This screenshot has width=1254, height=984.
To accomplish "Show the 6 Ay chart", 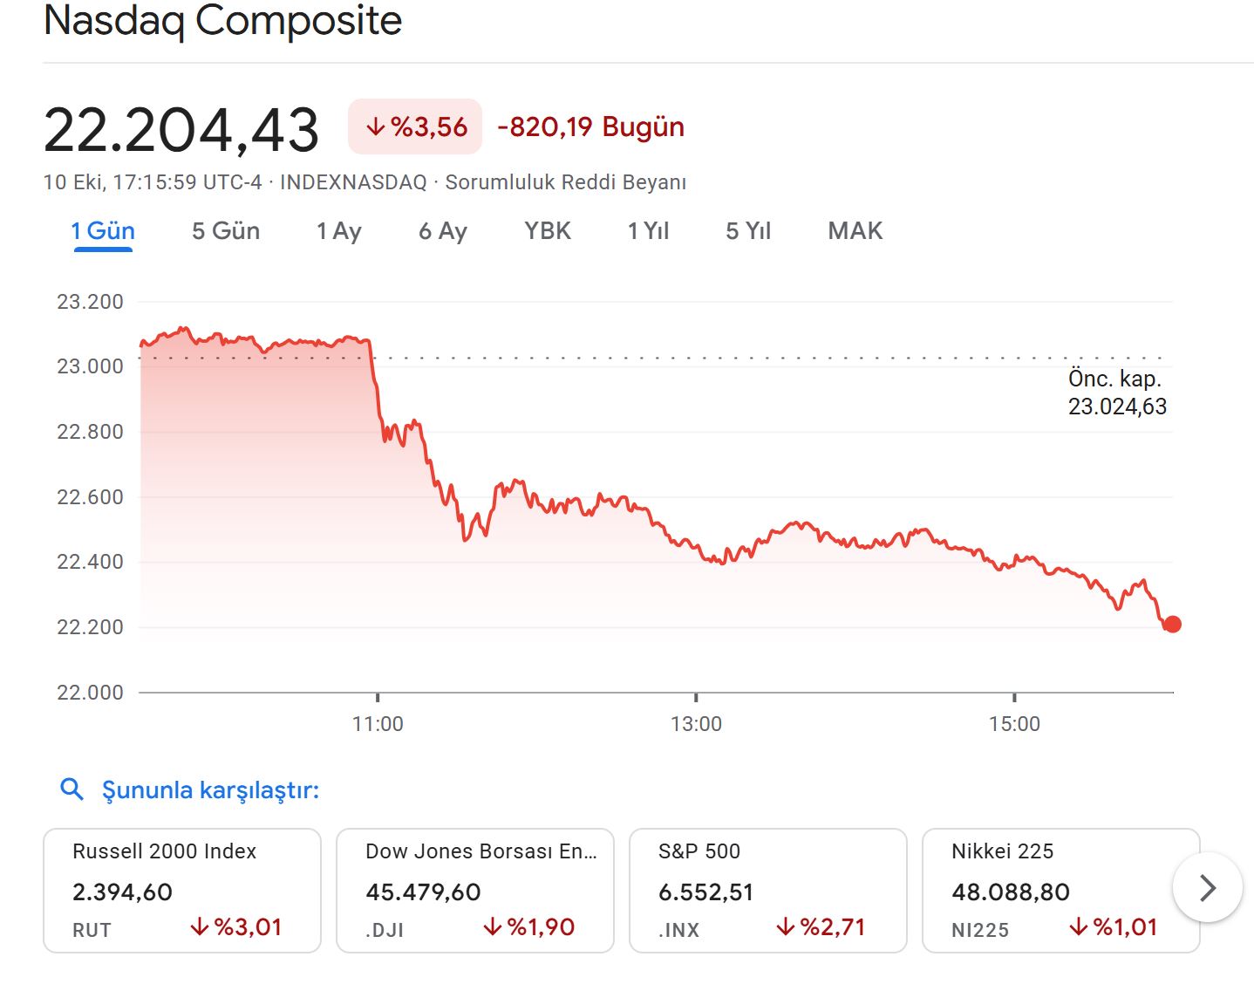I will [x=443, y=231].
